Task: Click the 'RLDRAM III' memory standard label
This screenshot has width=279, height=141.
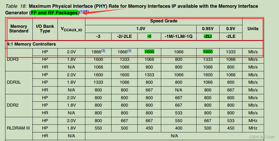Action: pyautogui.click(x=18, y=128)
